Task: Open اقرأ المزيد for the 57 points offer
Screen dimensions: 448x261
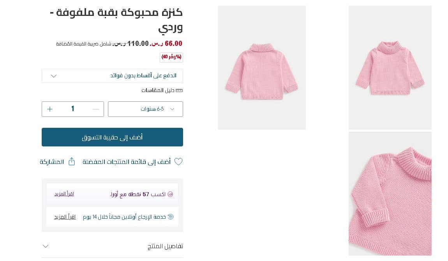Action: (64, 194)
